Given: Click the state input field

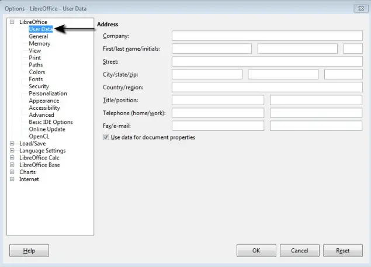Looking at the screenshot, I should (283, 74).
